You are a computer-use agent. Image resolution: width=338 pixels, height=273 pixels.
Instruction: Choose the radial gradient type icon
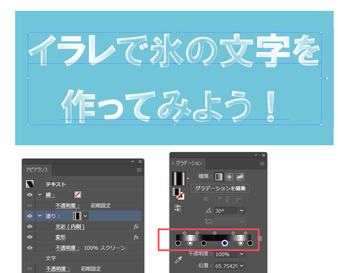(229, 177)
